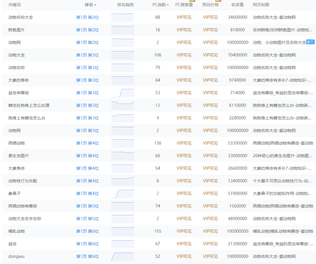Open the keyword 大象的寿命
Viewport: 316px width, 264px height.
(18, 80)
